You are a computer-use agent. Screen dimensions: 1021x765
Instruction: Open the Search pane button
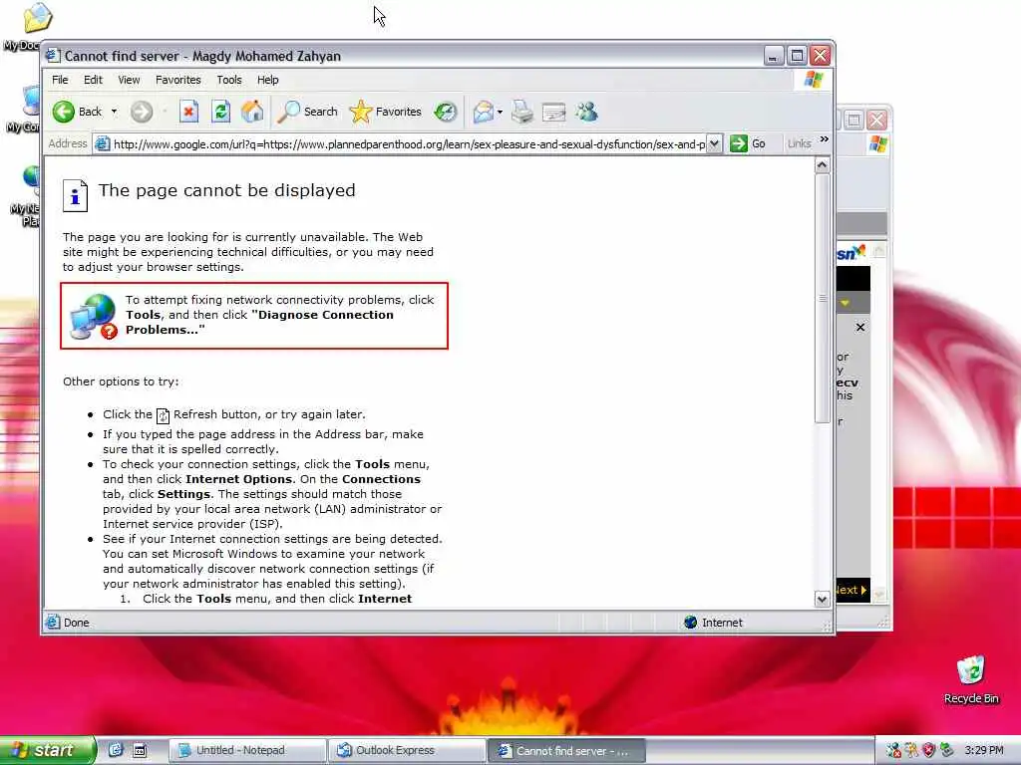coord(307,112)
